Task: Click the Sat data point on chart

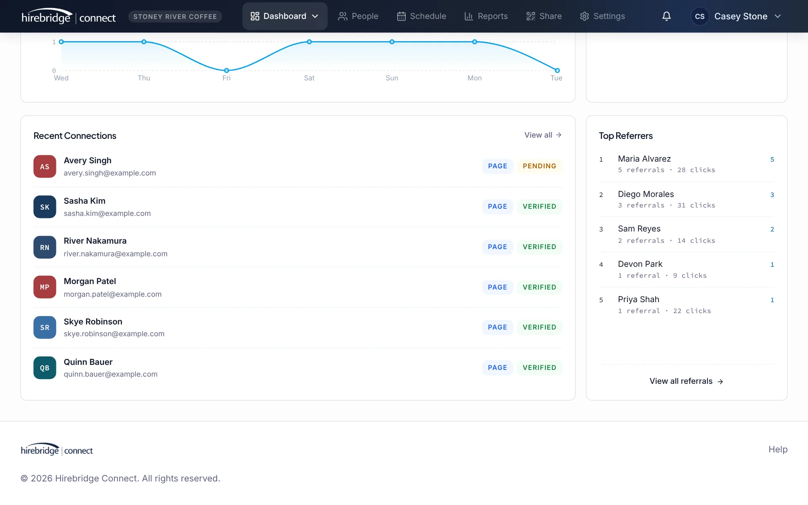Action: point(309,42)
